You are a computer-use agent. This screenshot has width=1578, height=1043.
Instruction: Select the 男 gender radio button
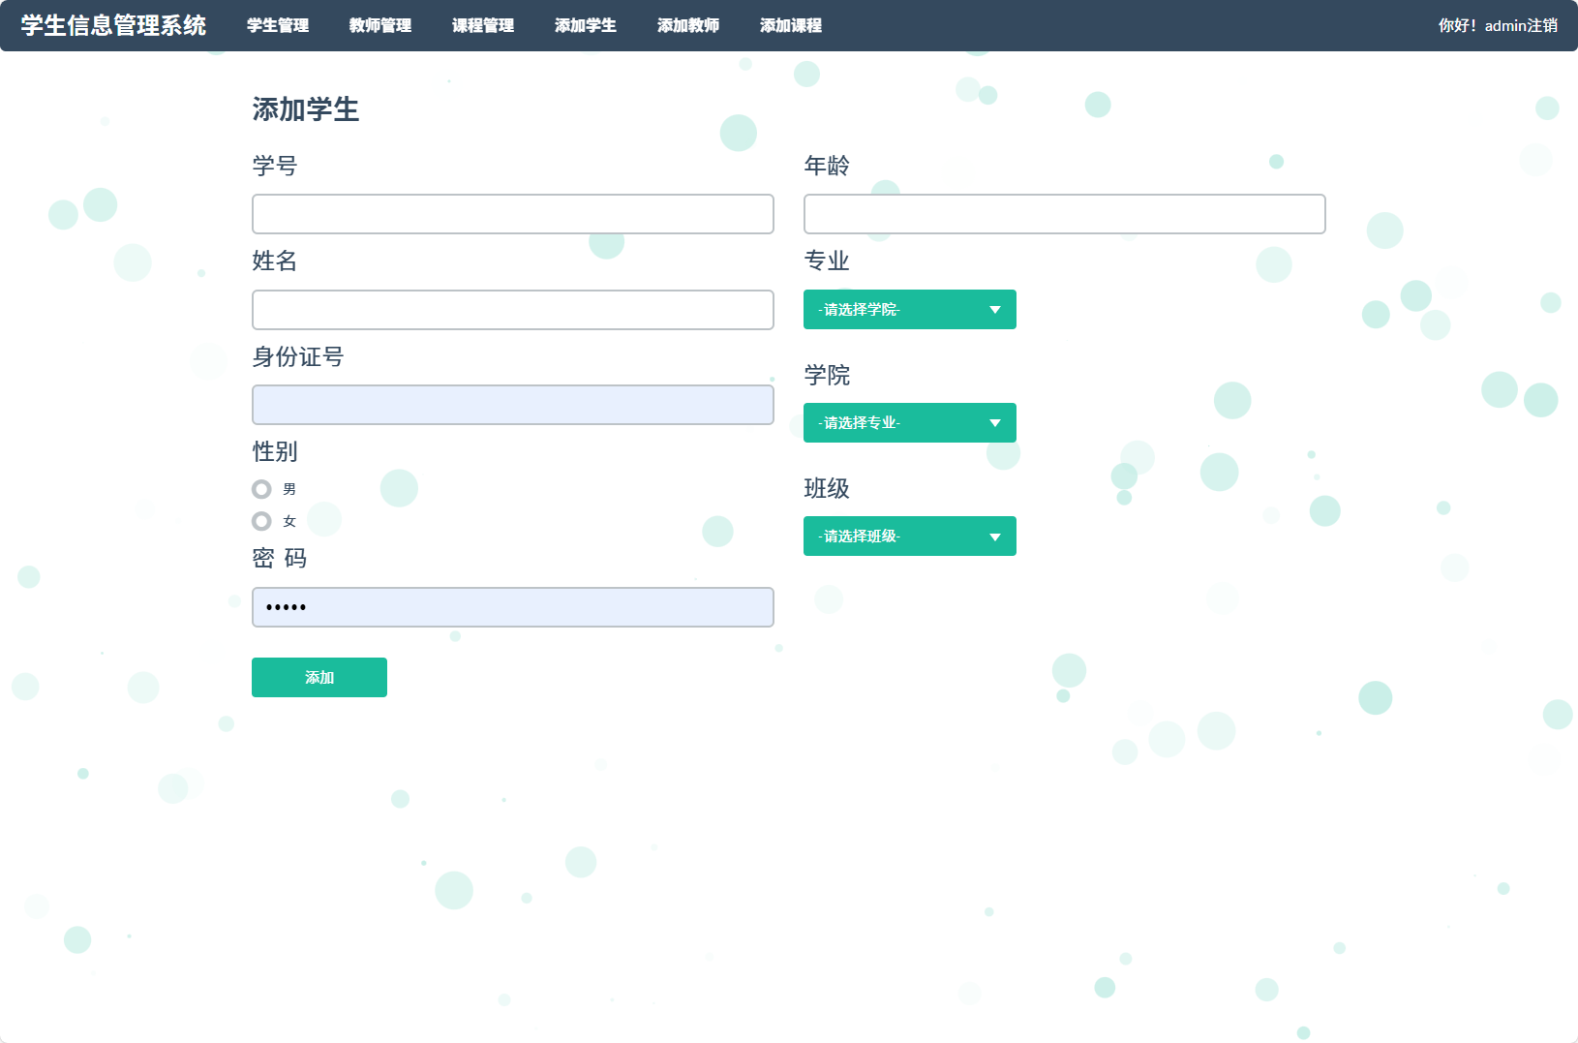(260, 489)
